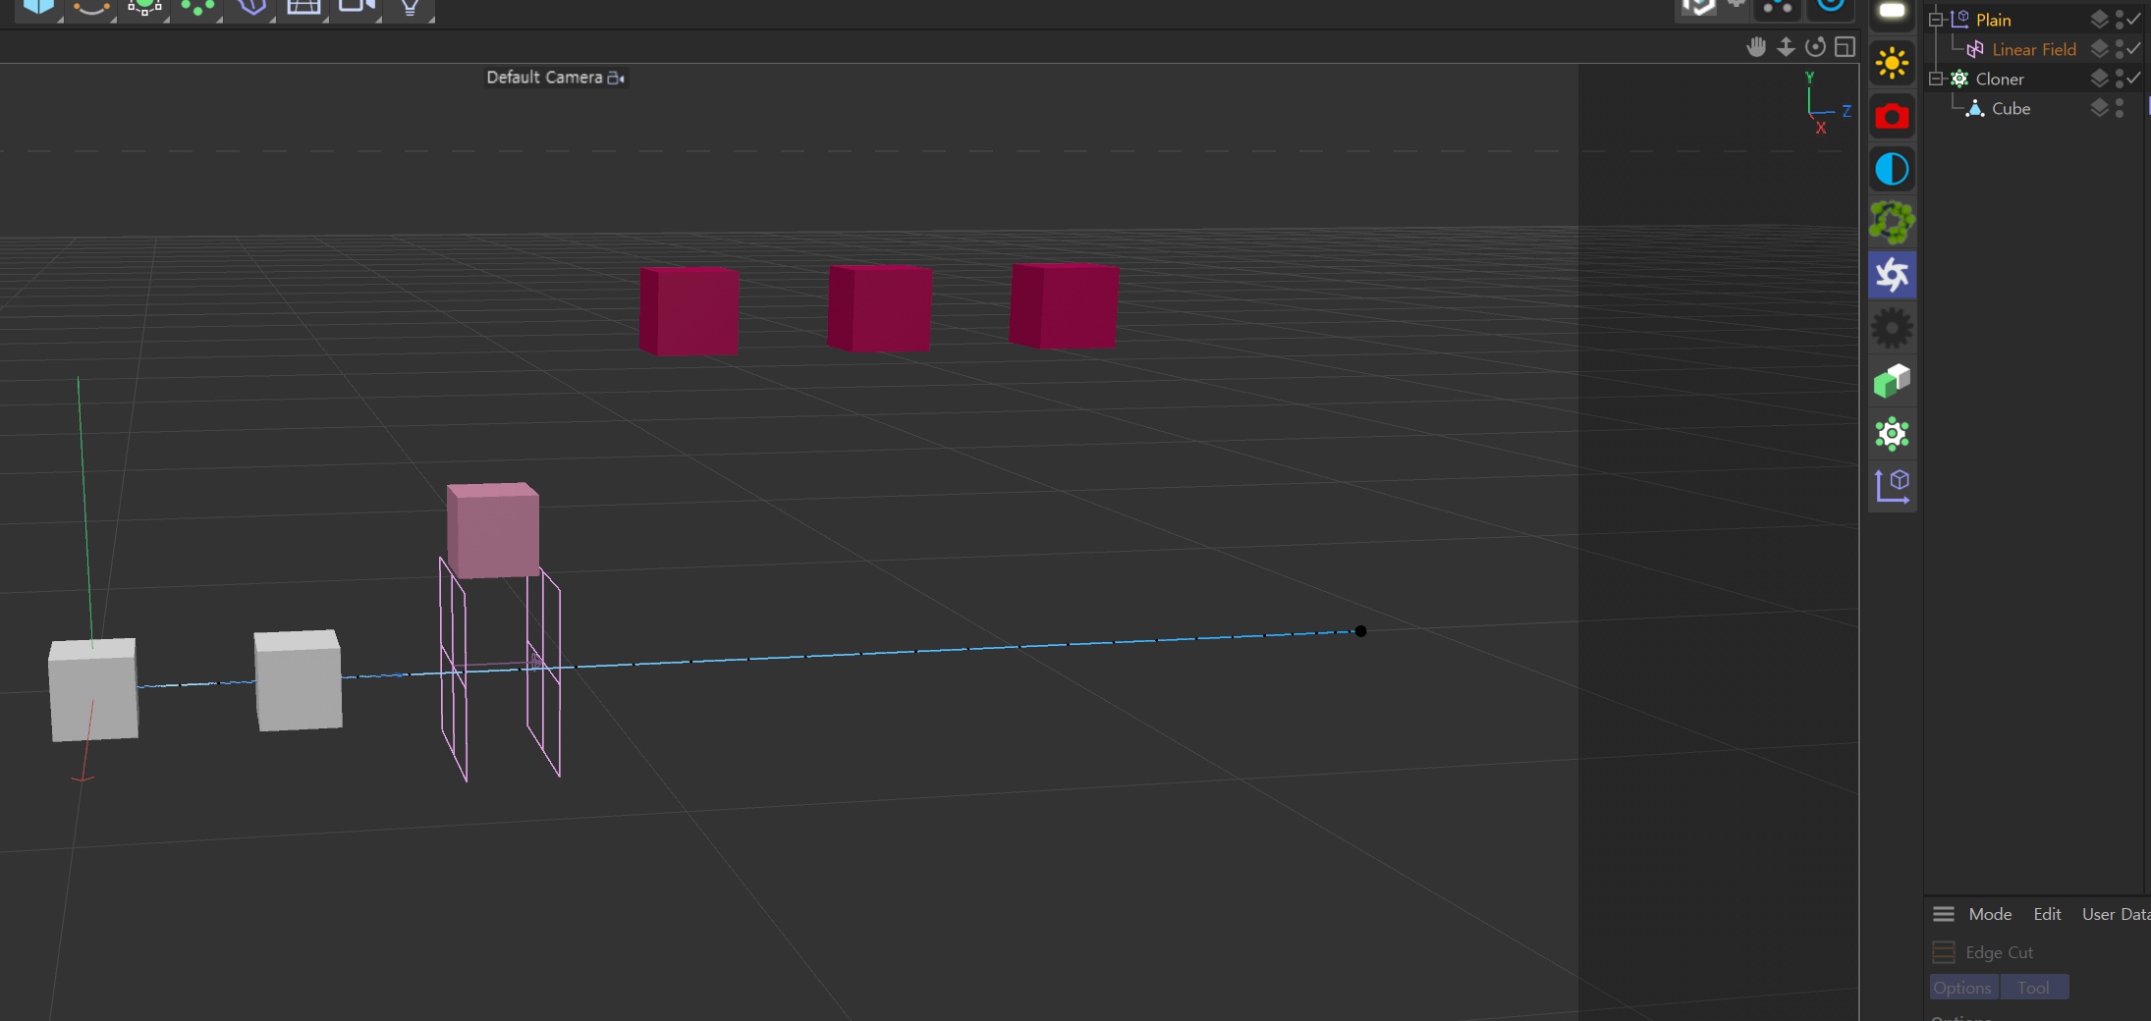
Task: Click the three-dots nodes icon at top
Action: [1778, 7]
